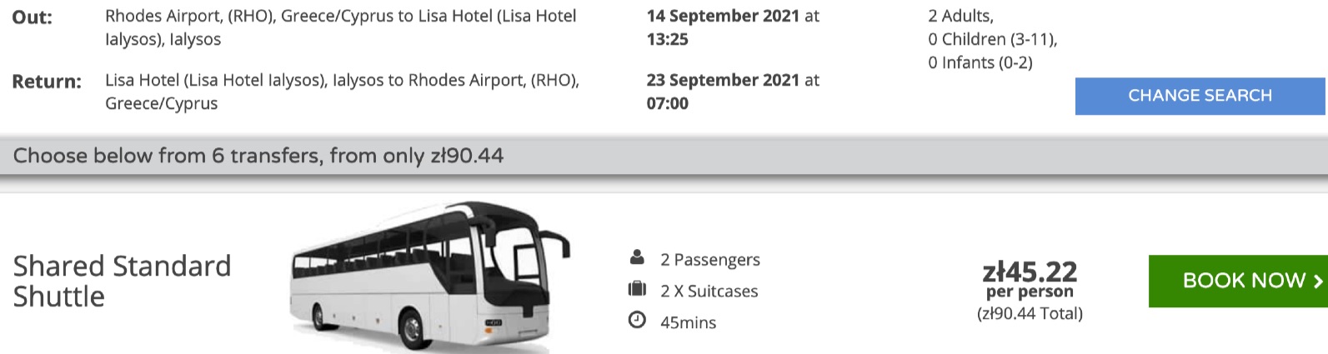This screenshot has width=1328, height=354.
Task: Click the BOOK NOW arrow chevron
Action: point(1317,282)
